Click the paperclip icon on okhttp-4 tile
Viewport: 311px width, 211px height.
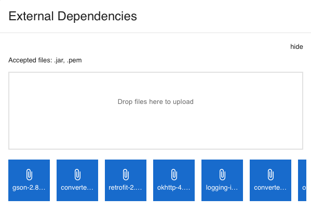point(174,175)
